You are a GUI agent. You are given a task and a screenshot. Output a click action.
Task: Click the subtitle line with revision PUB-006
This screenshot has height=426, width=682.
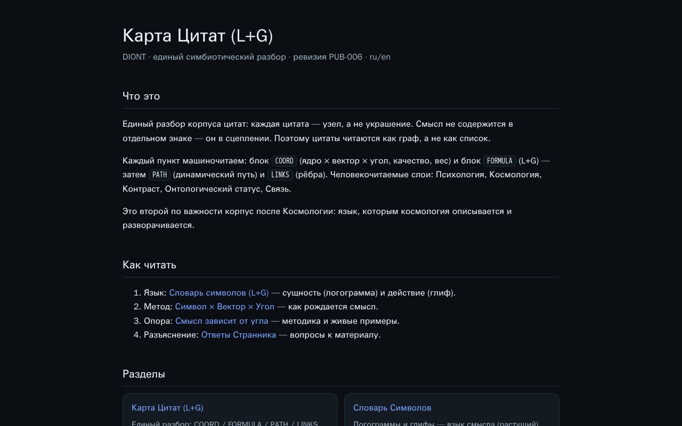pos(256,57)
